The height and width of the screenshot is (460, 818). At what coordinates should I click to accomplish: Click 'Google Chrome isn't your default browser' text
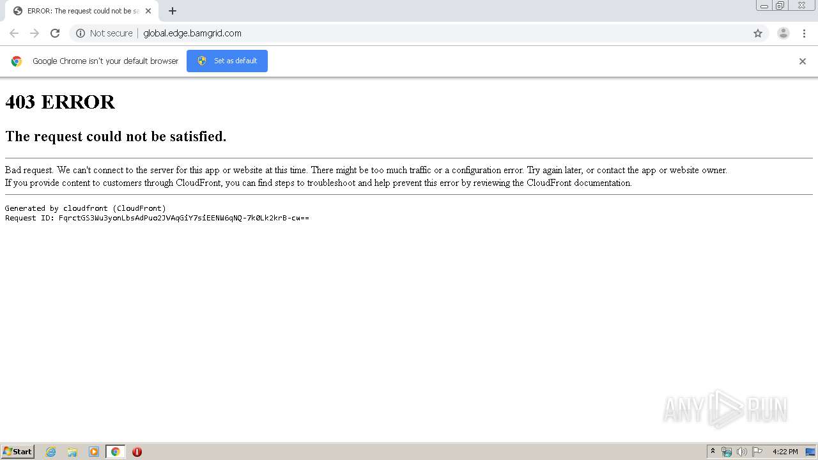(105, 61)
